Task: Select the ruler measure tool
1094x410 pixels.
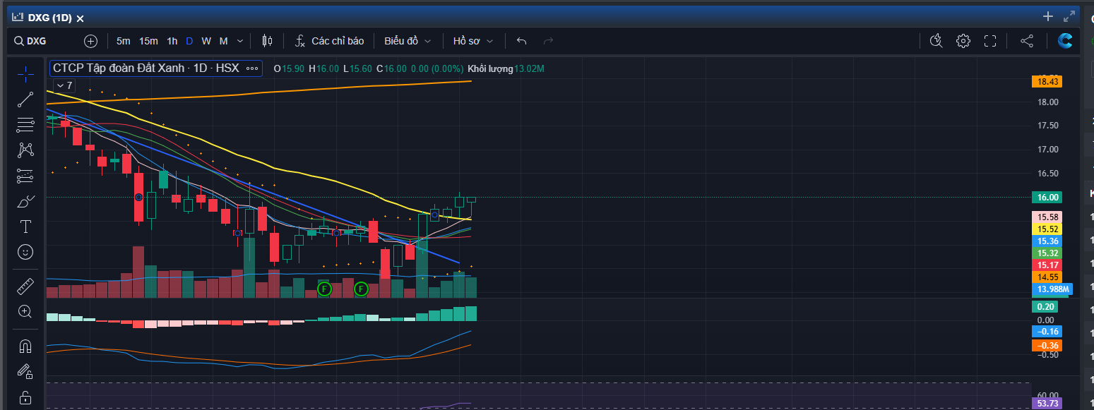Action: point(26,286)
